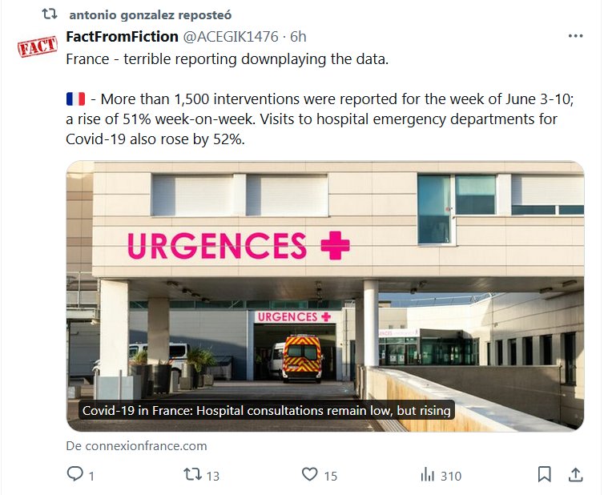This screenshot has height=495, width=604.
Task: Click the French flag emoji in the tweet
Action: click(75, 99)
